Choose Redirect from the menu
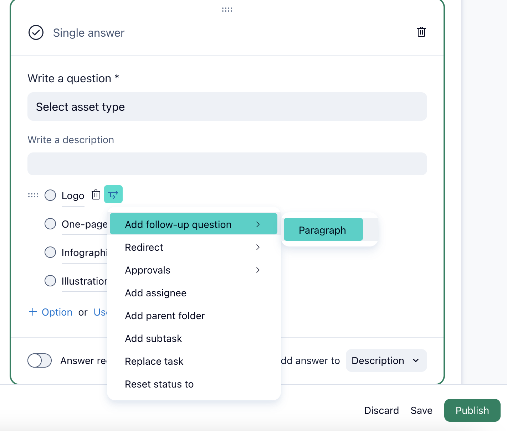507x431 pixels. pyautogui.click(x=194, y=247)
